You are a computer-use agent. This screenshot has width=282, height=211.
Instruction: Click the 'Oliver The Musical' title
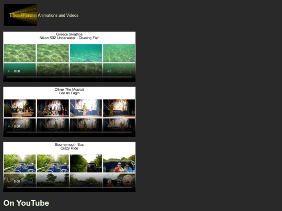pyautogui.click(x=69, y=90)
